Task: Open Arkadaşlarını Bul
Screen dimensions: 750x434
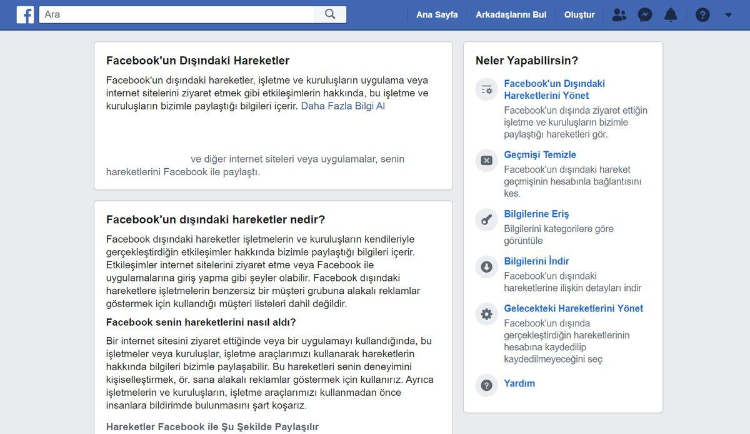Action: pyautogui.click(x=511, y=14)
